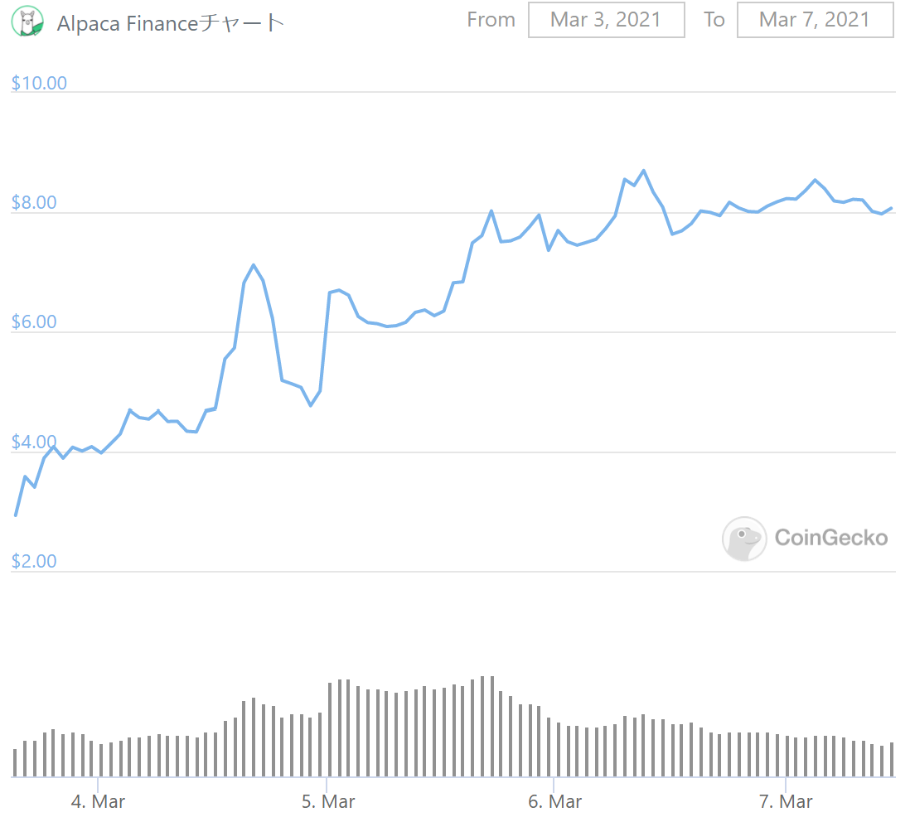Click the To label between the date boxes

pos(714,20)
